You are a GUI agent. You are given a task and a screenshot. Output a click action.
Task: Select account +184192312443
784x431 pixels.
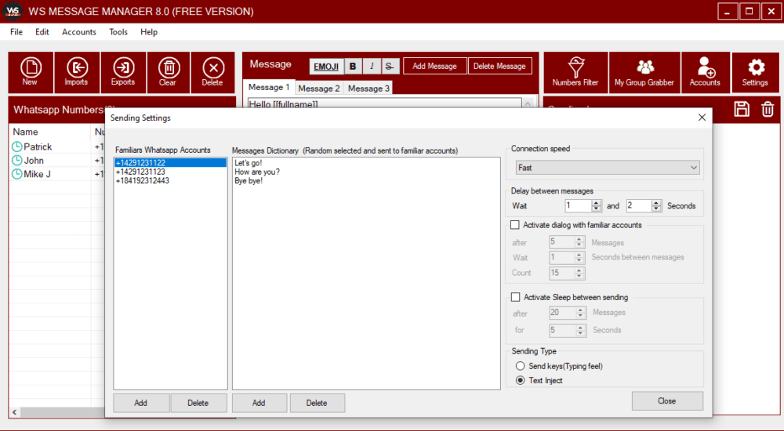click(170, 180)
